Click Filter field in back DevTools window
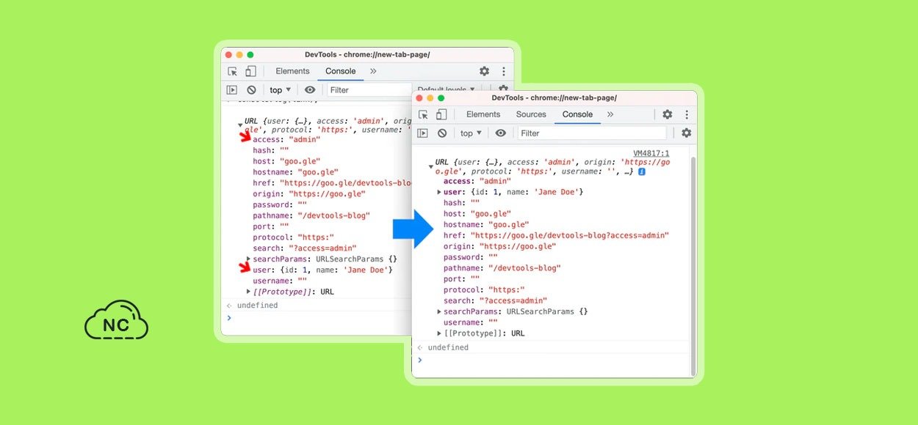The image size is (918, 425). (x=369, y=90)
